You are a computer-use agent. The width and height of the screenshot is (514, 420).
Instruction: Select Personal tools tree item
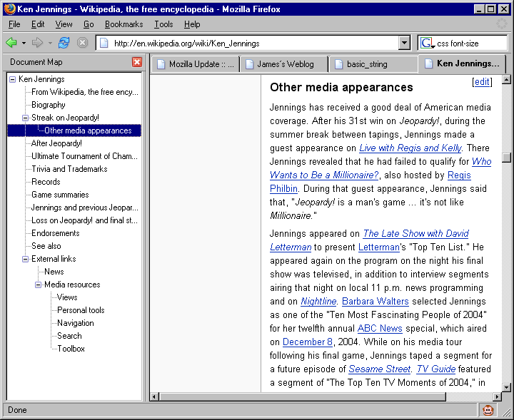tap(81, 310)
